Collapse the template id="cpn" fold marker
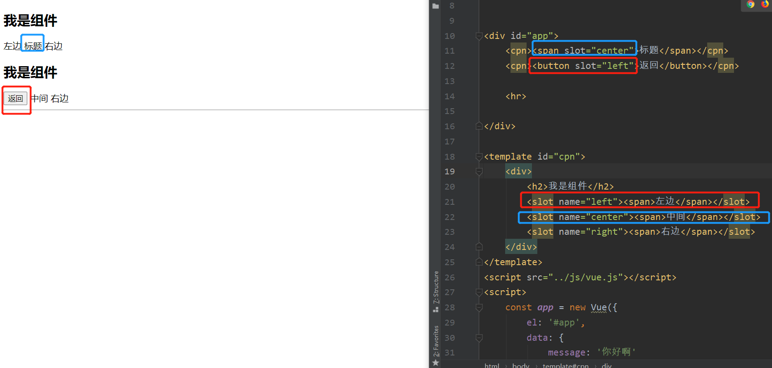The width and height of the screenshot is (772, 368). (479, 157)
